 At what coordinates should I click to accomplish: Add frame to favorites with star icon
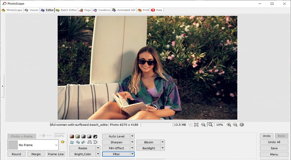point(63,142)
